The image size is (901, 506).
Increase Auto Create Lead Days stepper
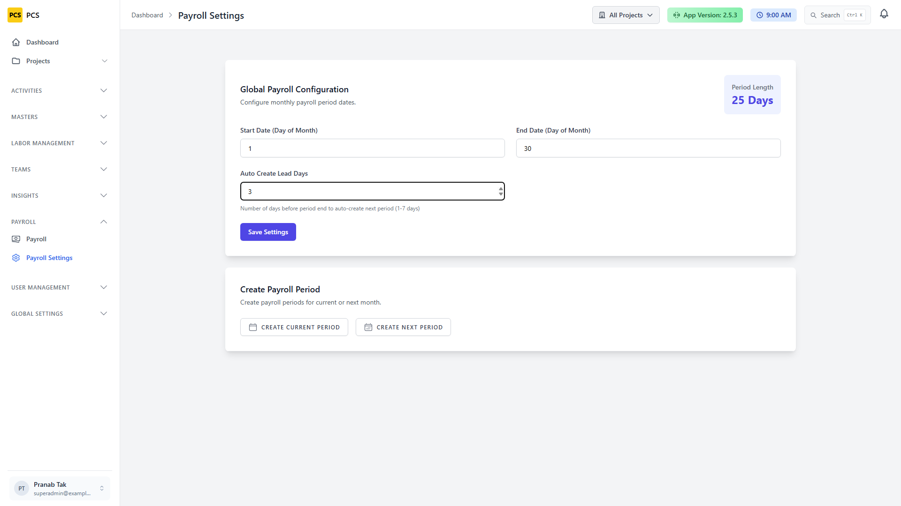(x=501, y=189)
